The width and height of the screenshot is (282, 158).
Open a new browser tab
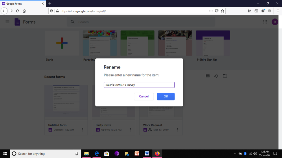tap(50, 3)
